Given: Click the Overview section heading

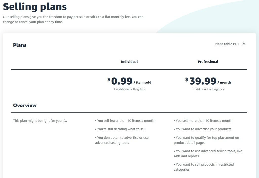Looking at the screenshot, I should click(25, 105).
